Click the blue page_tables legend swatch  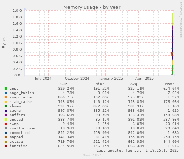pyautogui.click(x=6, y=93)
